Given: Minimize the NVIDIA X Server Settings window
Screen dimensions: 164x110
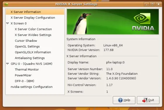Looking at the screenshot, I should coord(146,4).
